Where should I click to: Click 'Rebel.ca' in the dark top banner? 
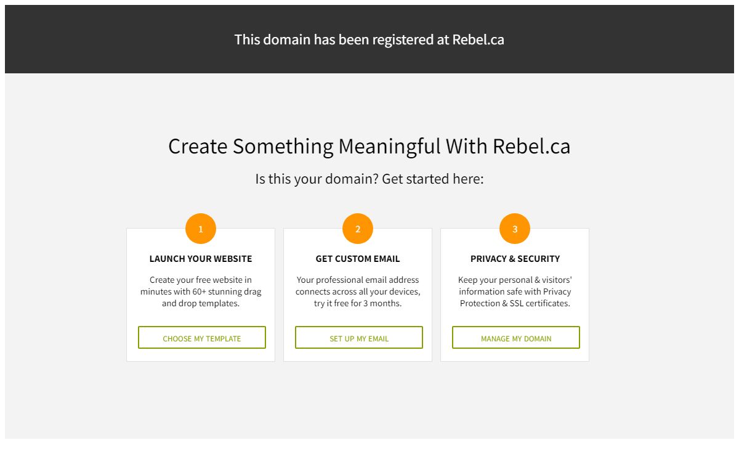(479, 39)
